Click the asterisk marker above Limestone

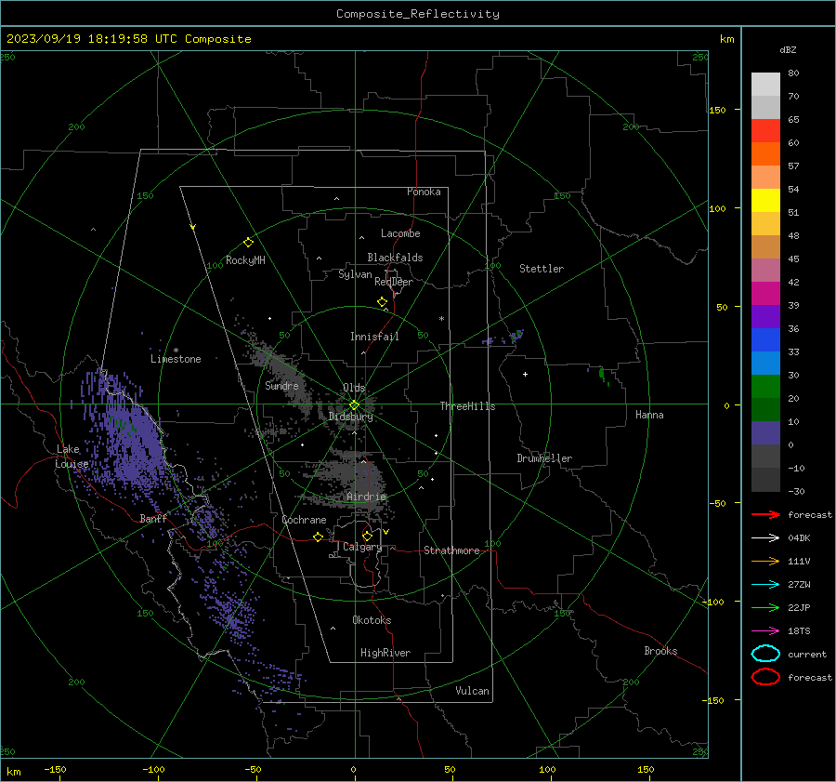click(x=176, y=351)
